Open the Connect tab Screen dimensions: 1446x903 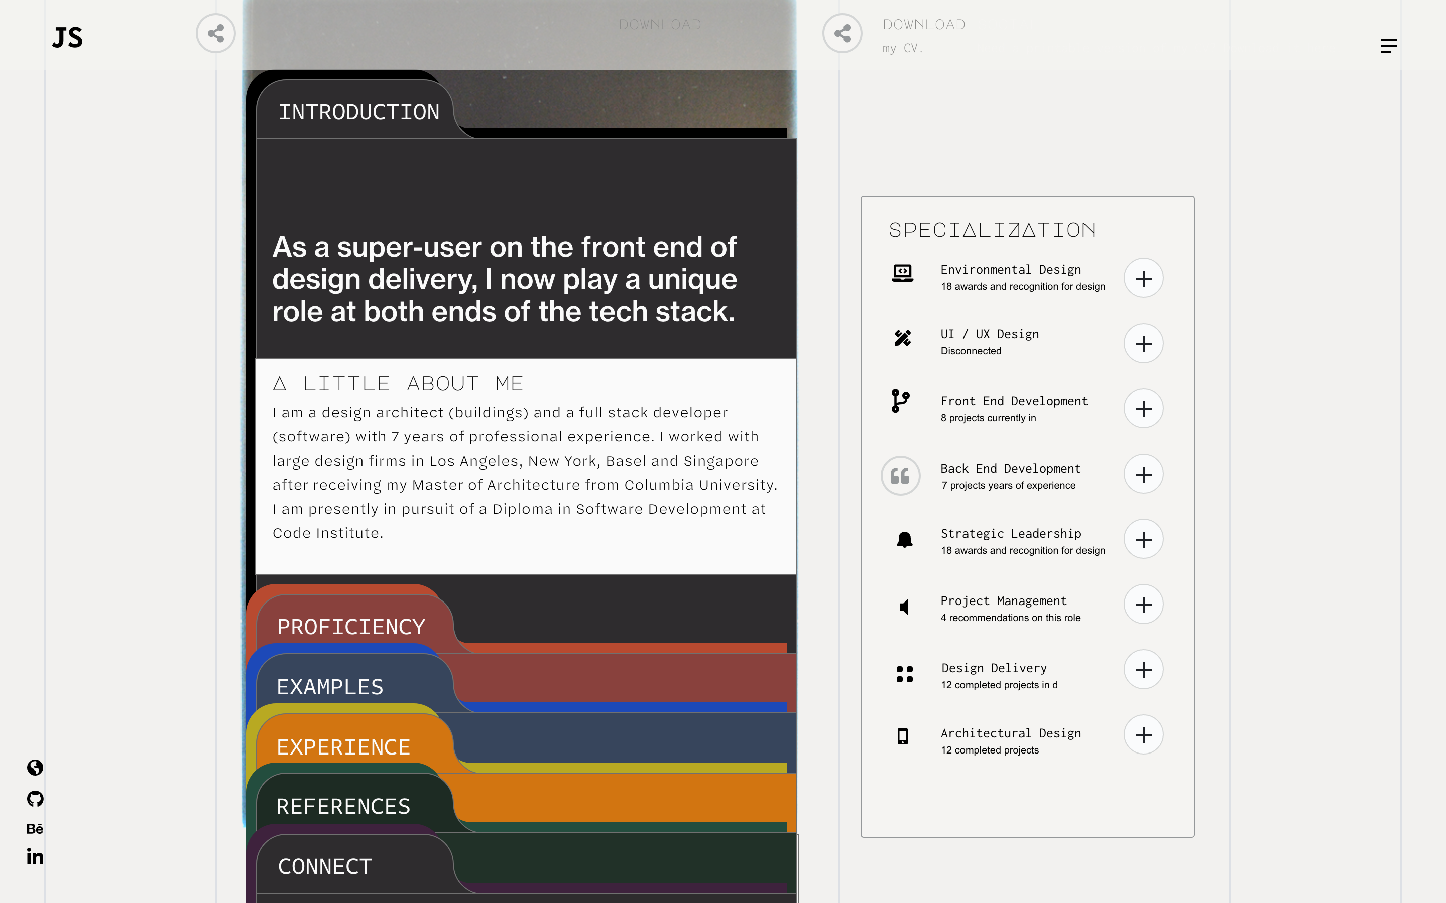click(x=325, y=866)
